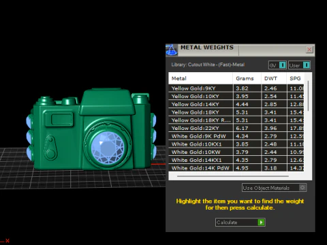
Task: Click the 3.96 DWT value
Action: pos(270,128)
